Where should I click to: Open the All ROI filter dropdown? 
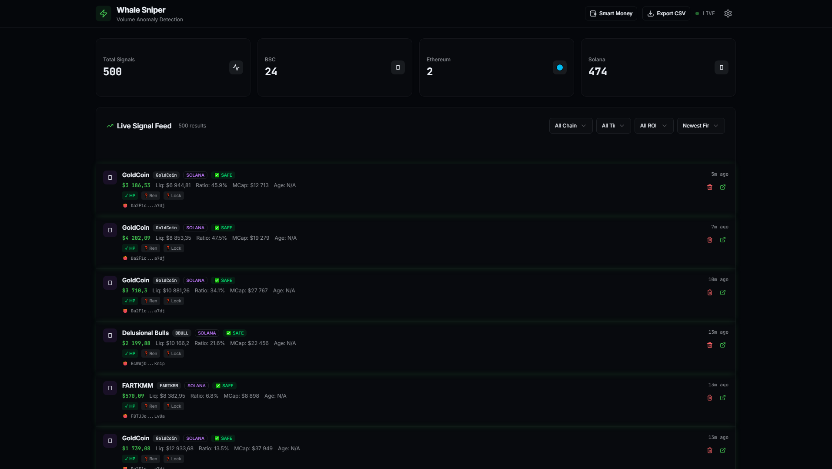pyautogui.click(x=654, y=126)
